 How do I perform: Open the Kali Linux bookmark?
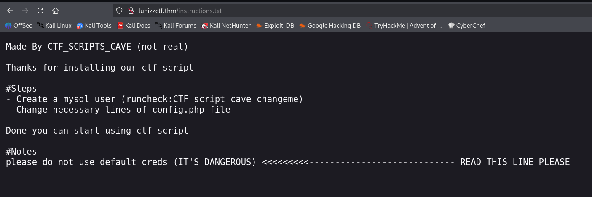54,26
